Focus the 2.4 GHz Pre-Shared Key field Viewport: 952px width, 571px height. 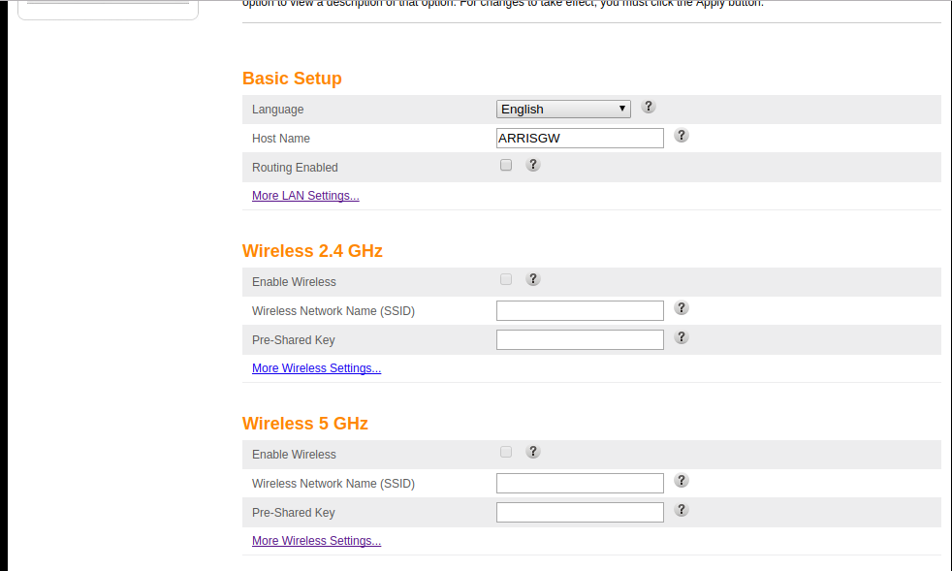[x=580, y=340]
